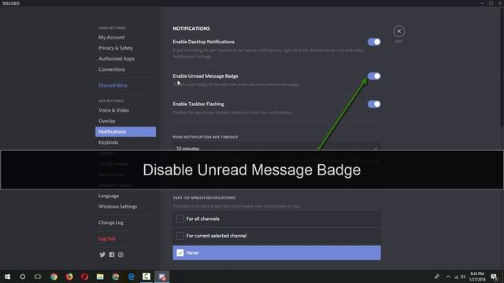Open the taskbar clock and date
504x283 pixels.
click(477, 277)
